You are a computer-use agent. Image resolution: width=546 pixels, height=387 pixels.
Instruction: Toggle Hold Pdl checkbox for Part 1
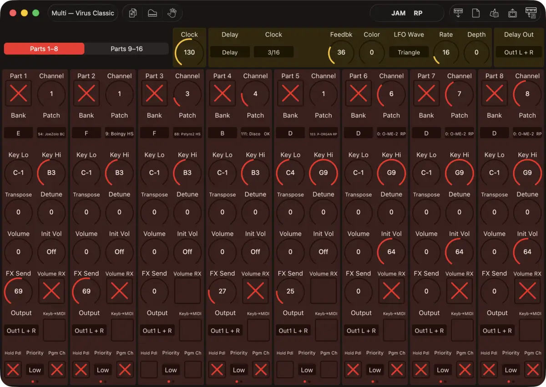(13, 370)
